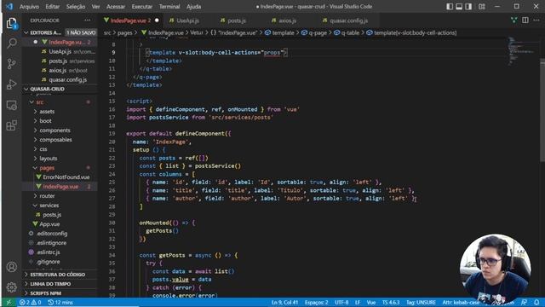The width and height of the screenshot is (545, 307).
Task: Open the 12 mins time tracker status item
Action: (x=60, y=303)
